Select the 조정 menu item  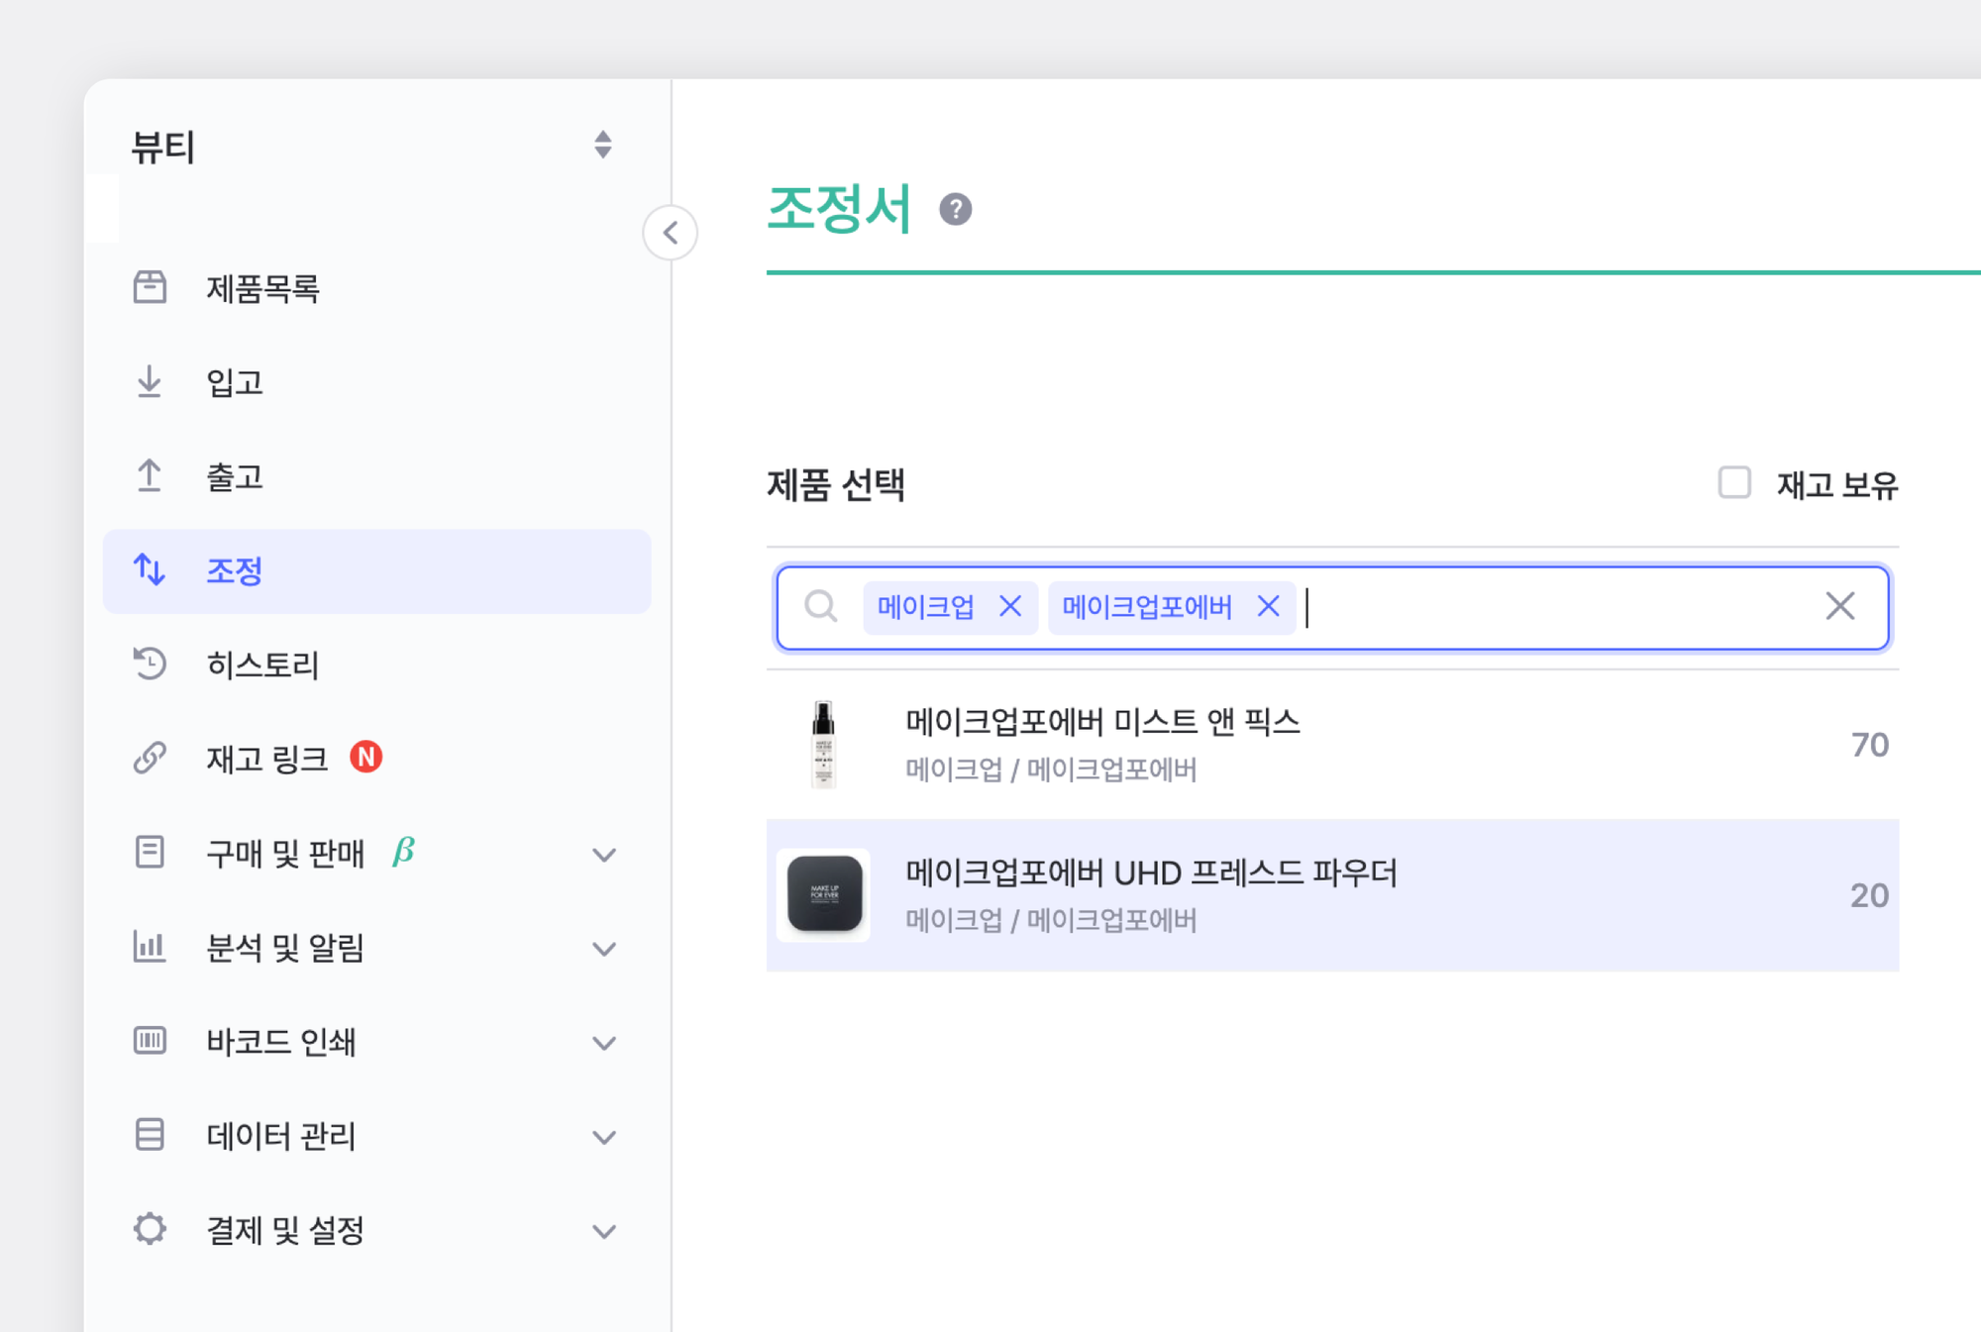(376, 571)
